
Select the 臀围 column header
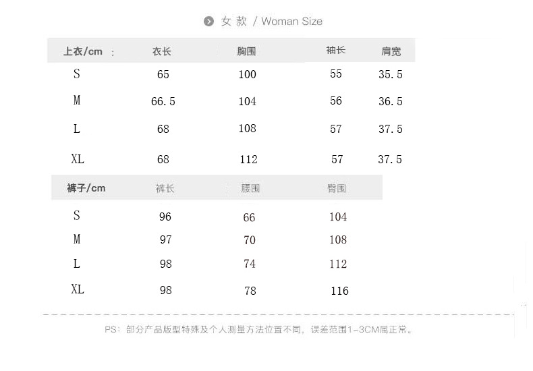coord(337,189)
